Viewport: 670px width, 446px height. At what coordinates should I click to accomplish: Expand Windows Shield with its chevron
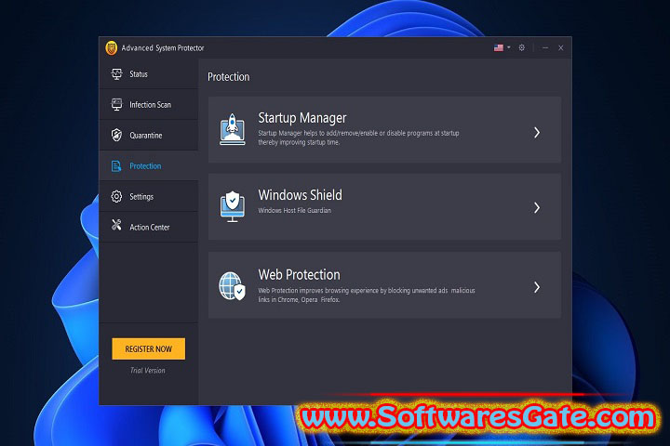click(537, 208)
